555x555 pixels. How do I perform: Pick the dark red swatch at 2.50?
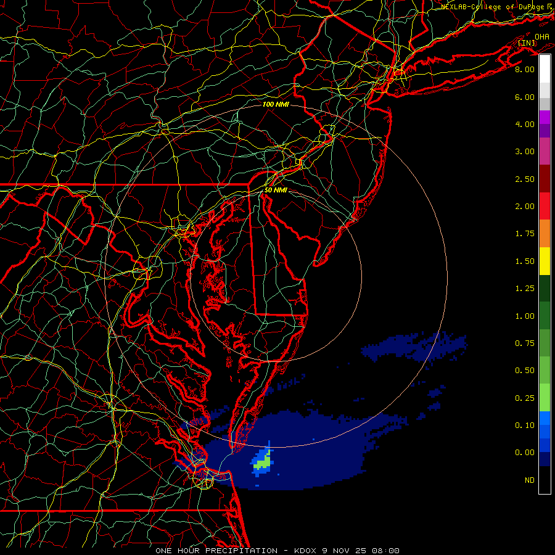[545, 179]
